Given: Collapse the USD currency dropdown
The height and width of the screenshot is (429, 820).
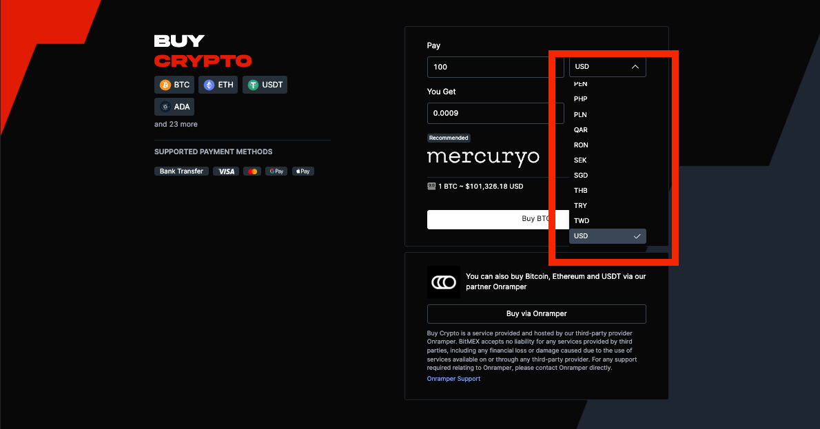Looking at the screenshot, I should (x=607, y=67).
